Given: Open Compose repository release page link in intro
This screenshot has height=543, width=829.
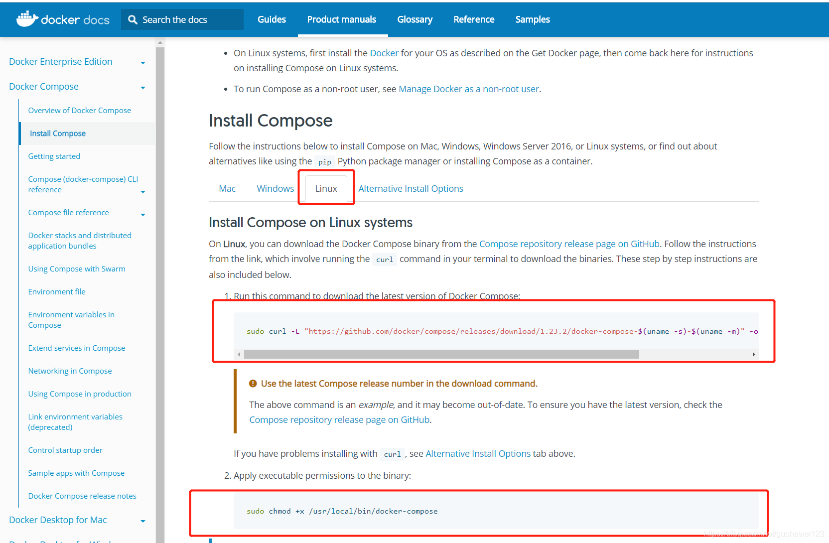Looking at the screenshot, I should [x=569, y=244].
